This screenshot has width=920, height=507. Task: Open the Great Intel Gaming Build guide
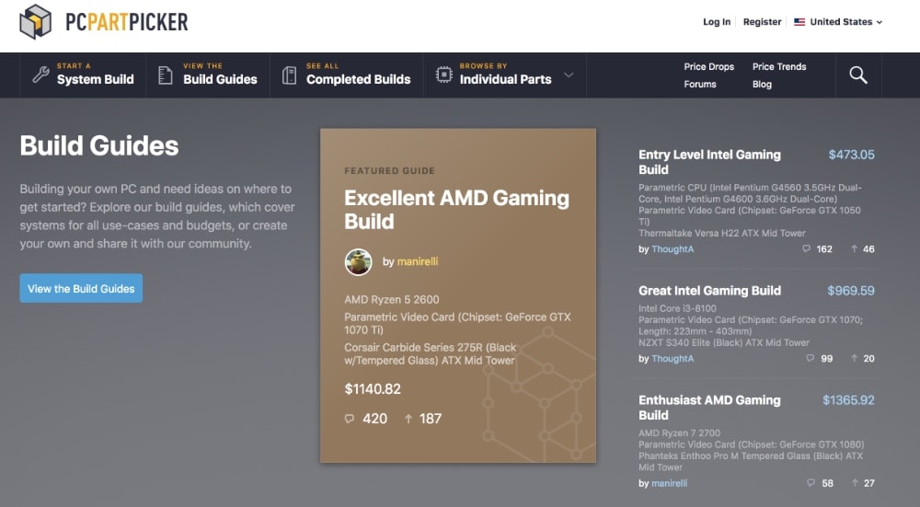[x=709, y=291]
